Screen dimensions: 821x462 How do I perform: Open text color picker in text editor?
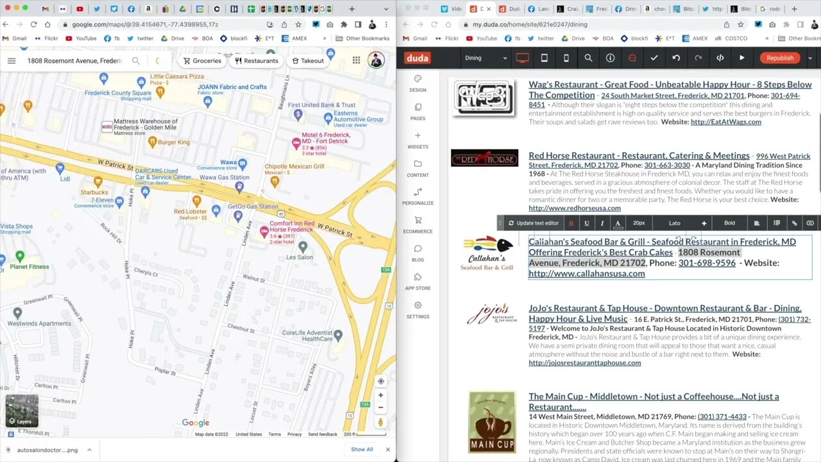618,223
